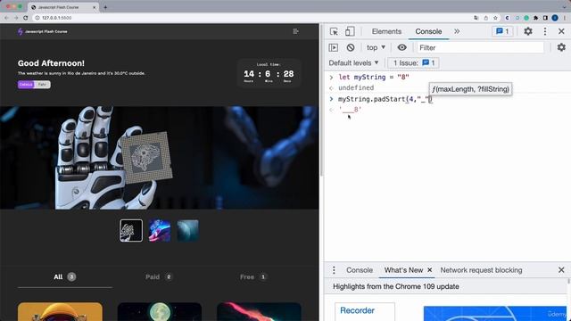
Task: Open the Default levels dropdown
Action: coord(353,63)
